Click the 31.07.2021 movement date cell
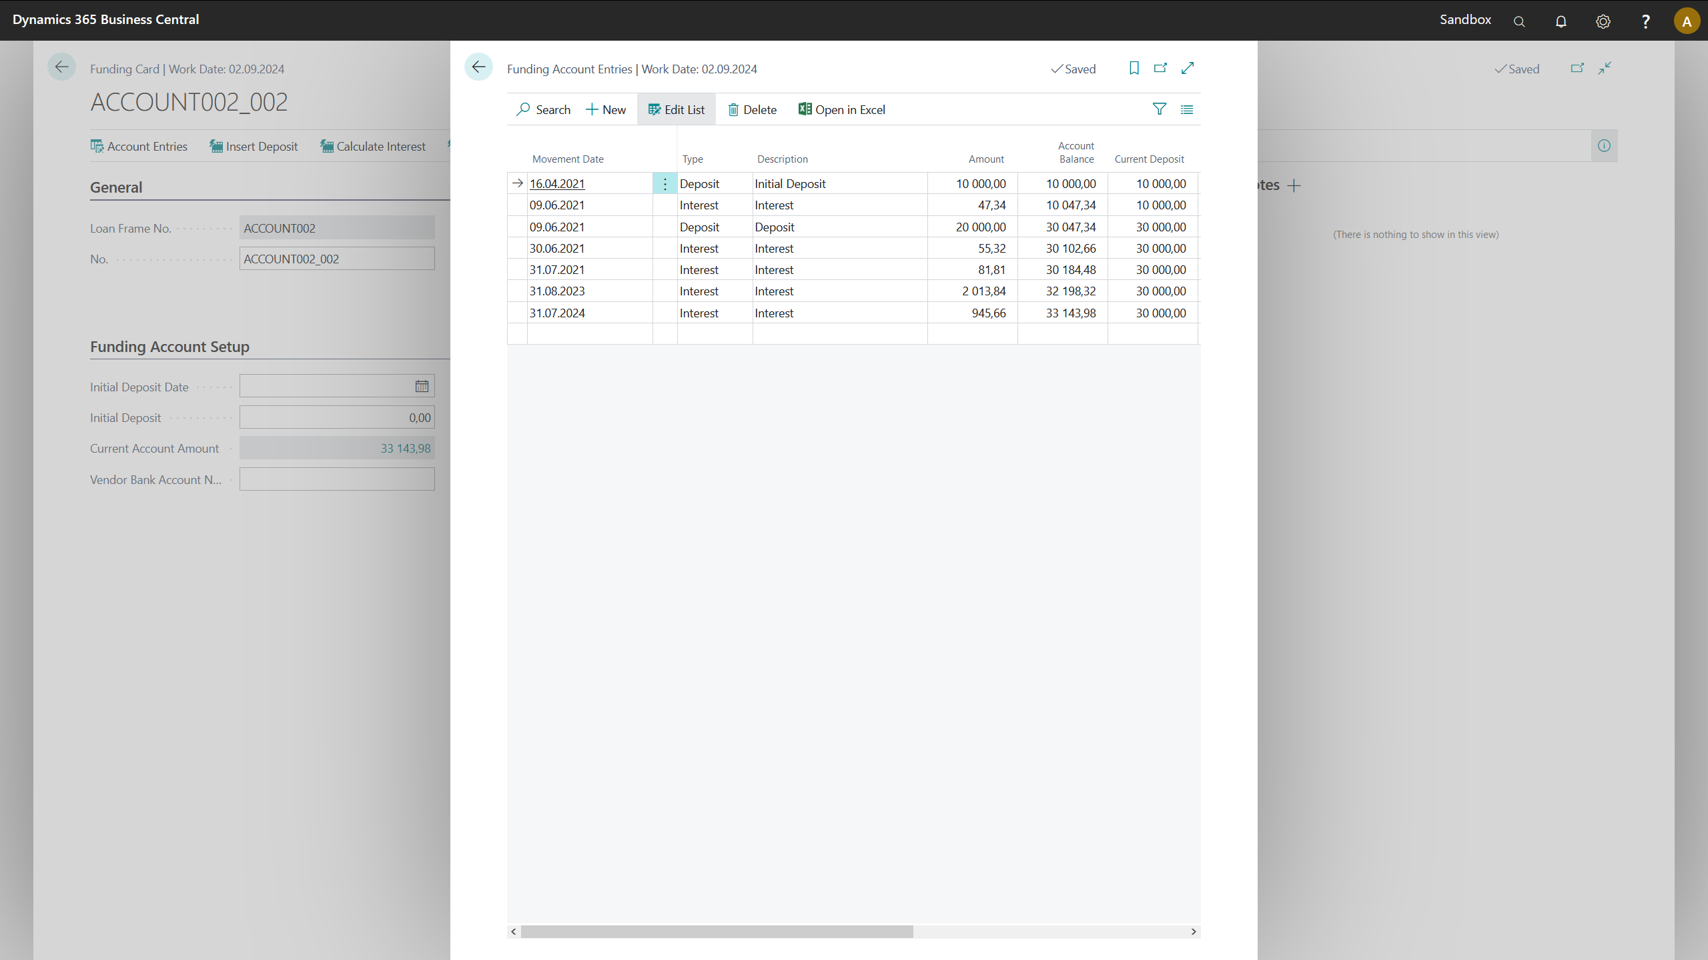 point(590,269)
